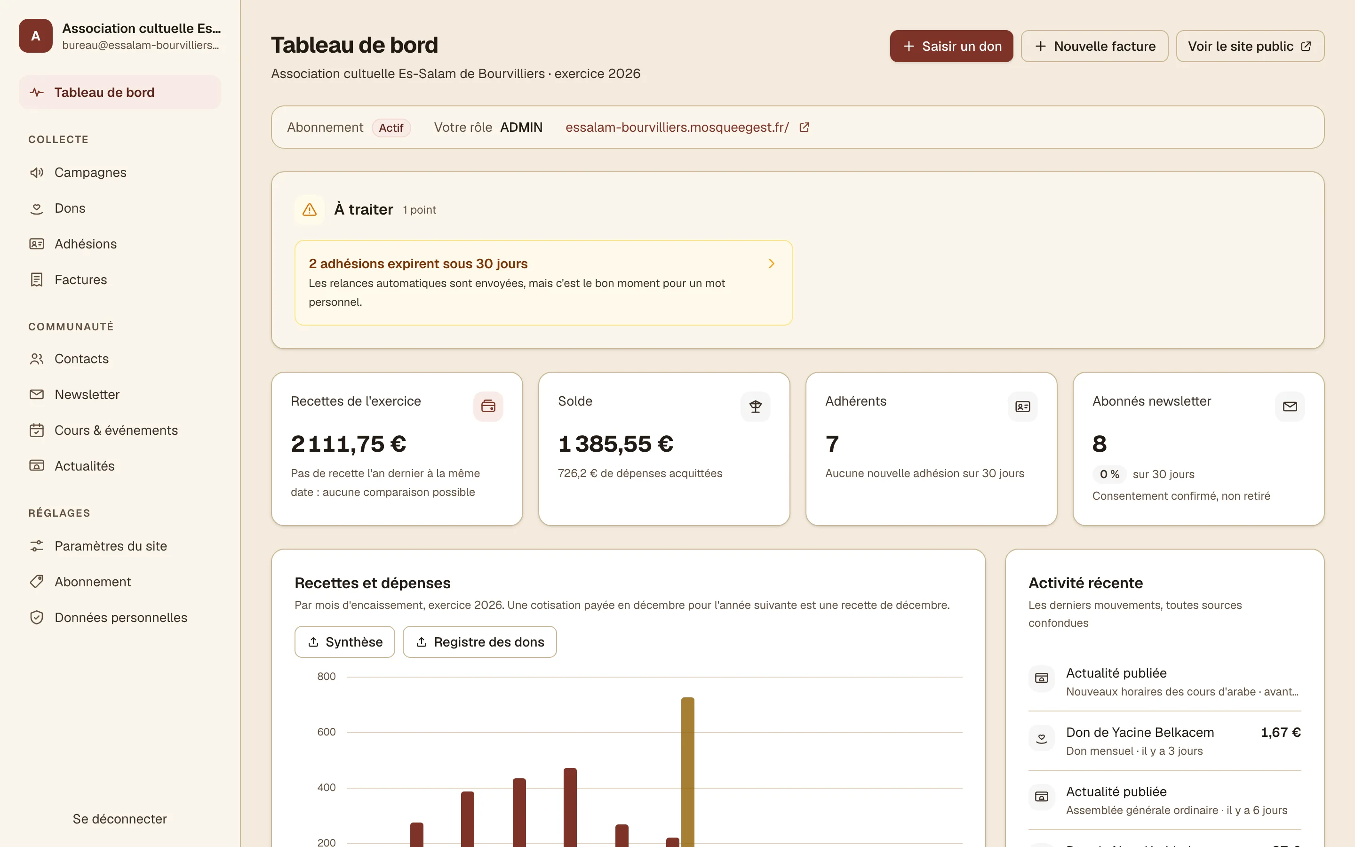Click the scale icon on the Solde card
This screenshot has width=1355, height=847.
[x=755, y=407]
